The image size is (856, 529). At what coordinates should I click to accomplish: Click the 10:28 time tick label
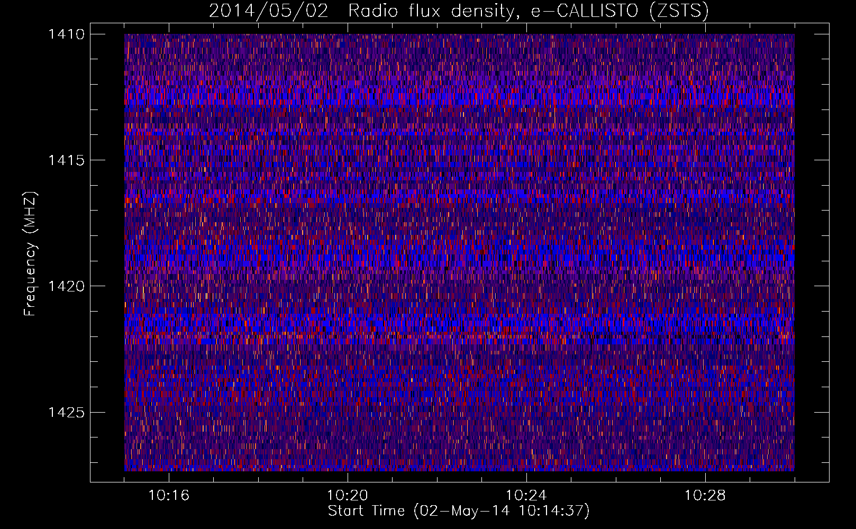point(705,496)
